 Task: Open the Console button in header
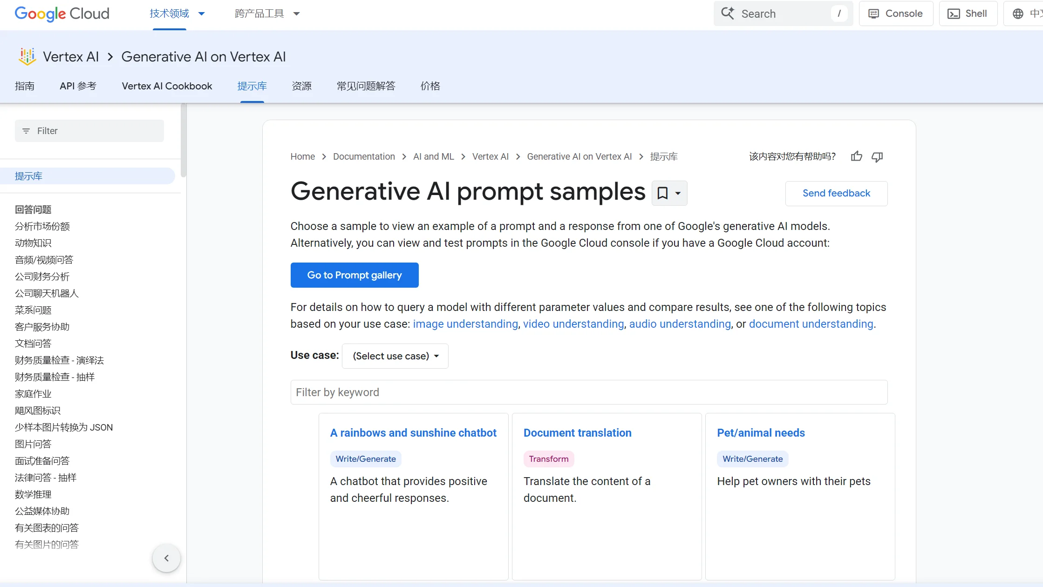(895, 13)
